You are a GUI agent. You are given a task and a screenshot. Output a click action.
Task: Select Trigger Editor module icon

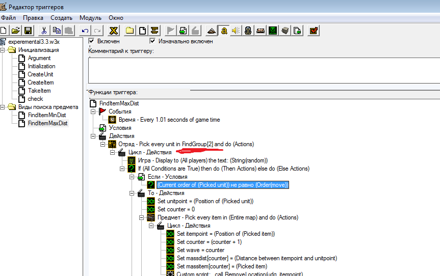224,31
